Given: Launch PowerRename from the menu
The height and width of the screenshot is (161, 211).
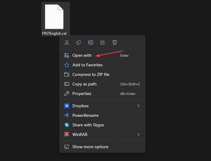Looking at the screenshot, I should pyautogui.click(x=102, y=115).
